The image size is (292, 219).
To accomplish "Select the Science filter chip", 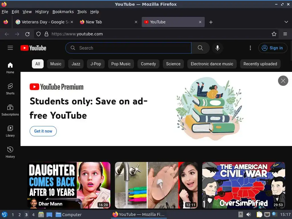I will coord(173,64).
